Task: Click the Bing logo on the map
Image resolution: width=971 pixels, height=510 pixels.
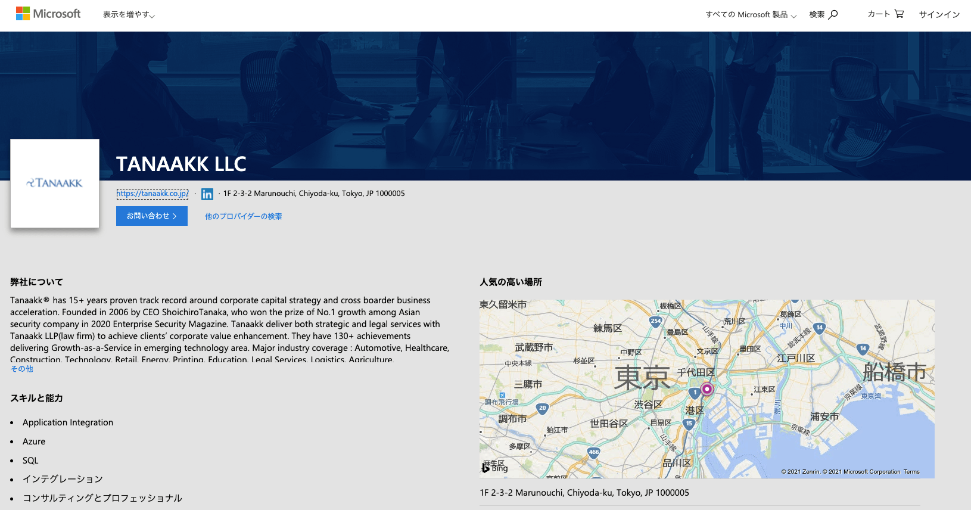Action: coord(495,468)
